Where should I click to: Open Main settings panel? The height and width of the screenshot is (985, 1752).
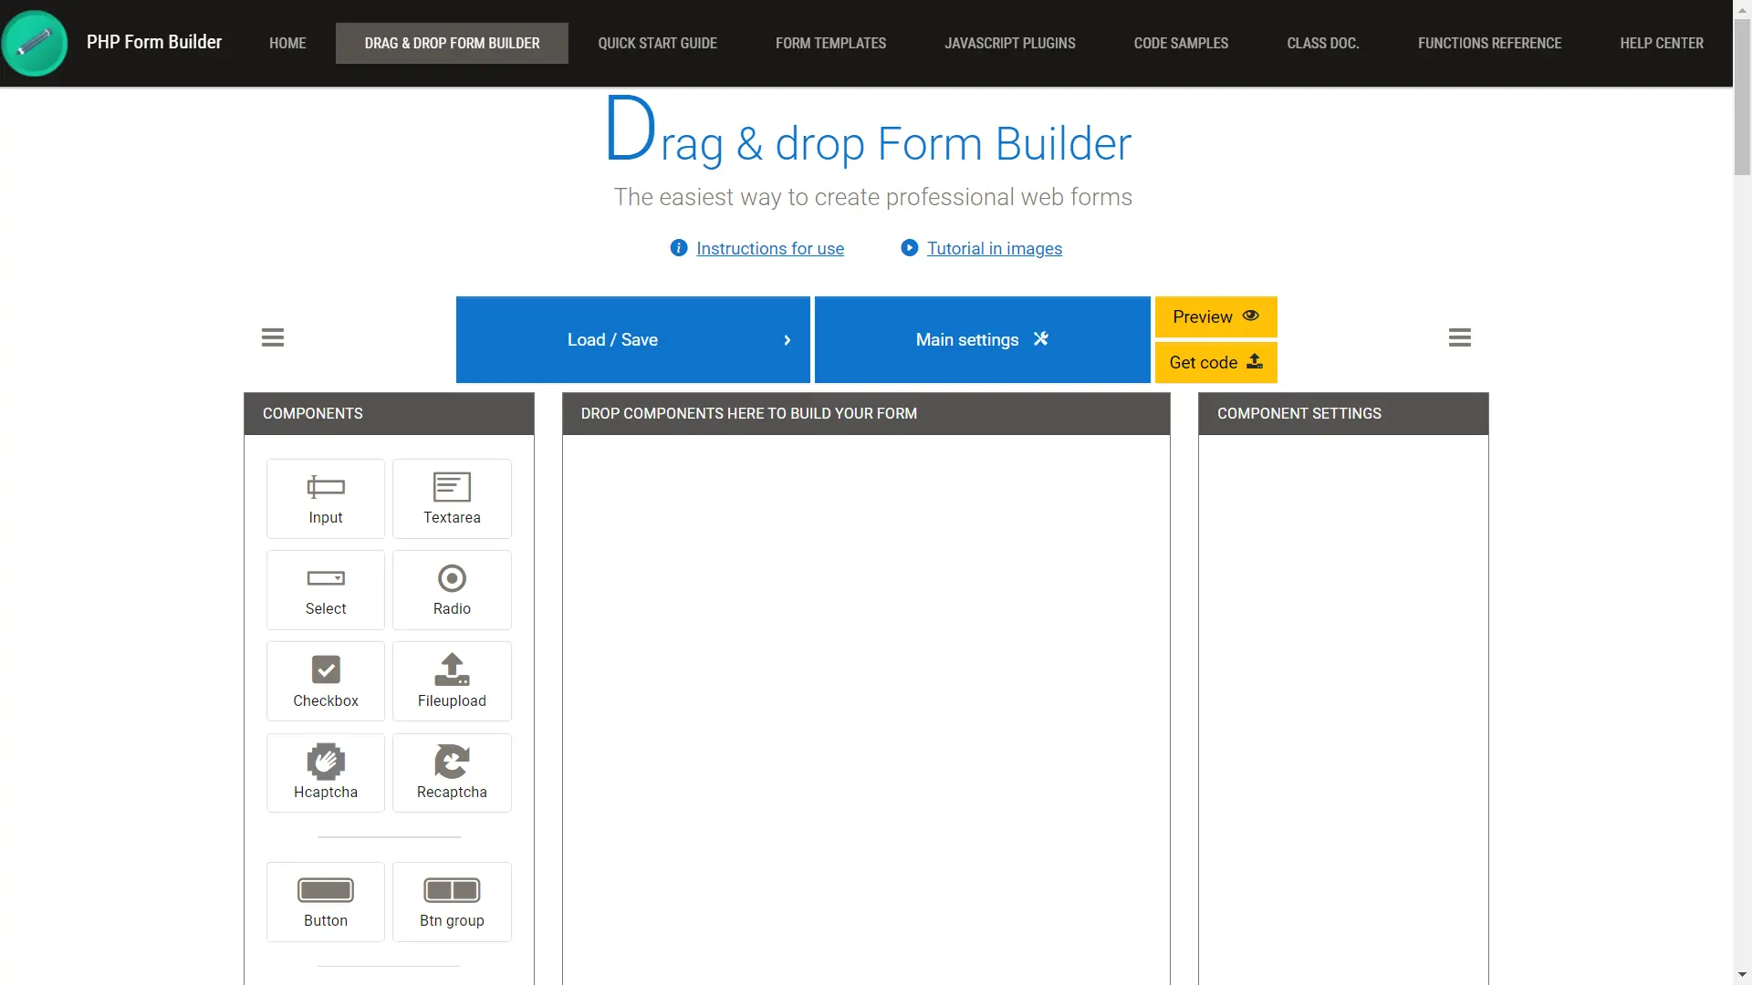(x=982, y=339)
